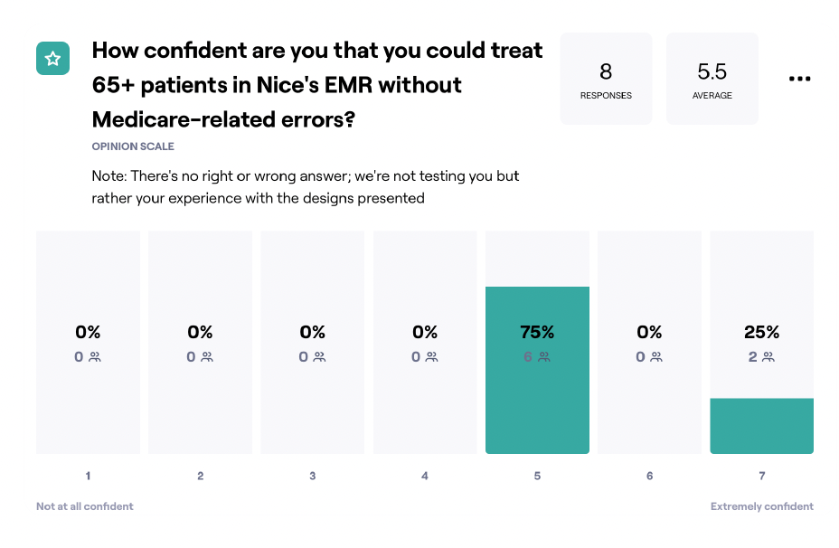
Task: Click respondents icon in column 6
Action: tap(656, 357)
